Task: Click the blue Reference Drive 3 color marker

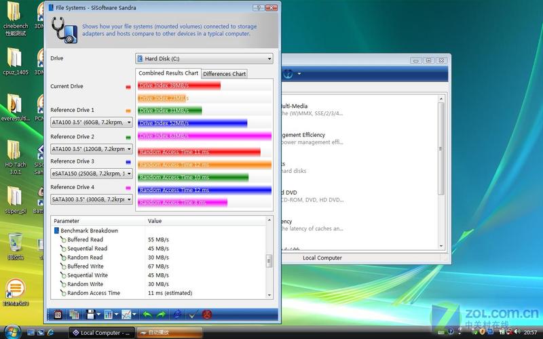Action: 128,162
